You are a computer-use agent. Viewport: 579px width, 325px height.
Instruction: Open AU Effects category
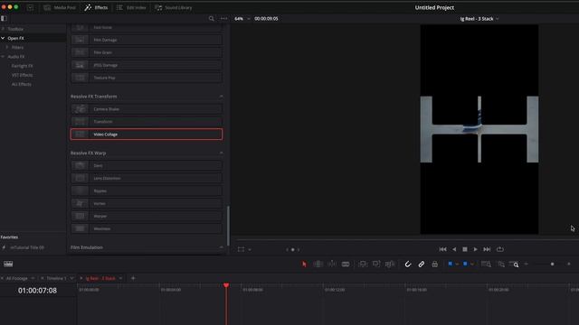tap(22, 84)
